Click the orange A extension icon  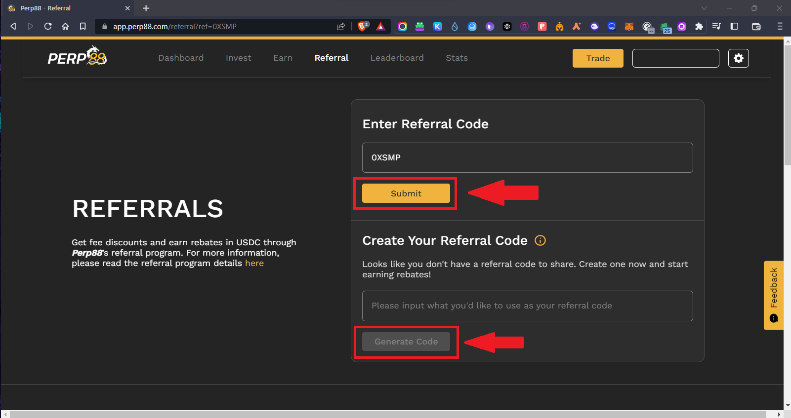577,27
